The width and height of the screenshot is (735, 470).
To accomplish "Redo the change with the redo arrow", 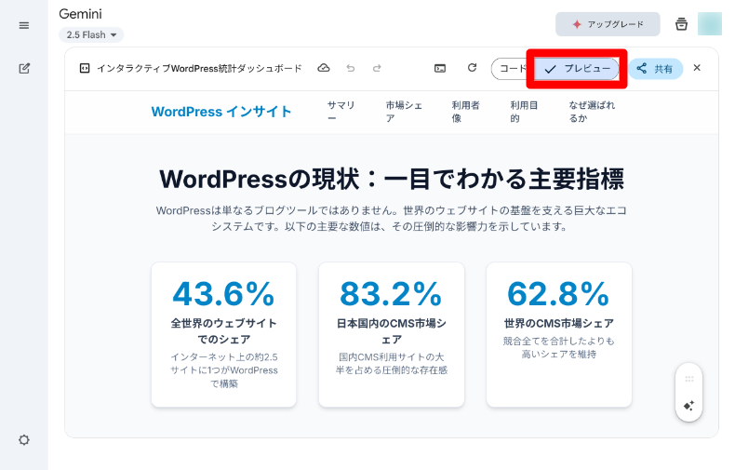I will pyautogui.click(x=377, y=69).
